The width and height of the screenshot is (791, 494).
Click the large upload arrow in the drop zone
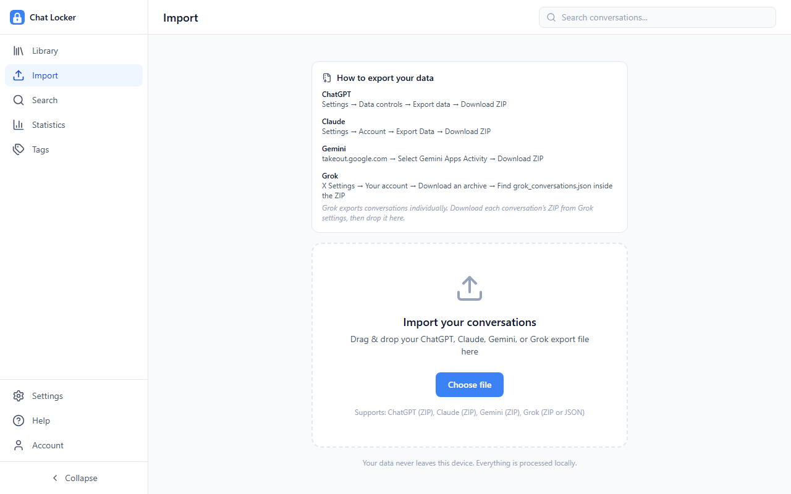(469, 288)
